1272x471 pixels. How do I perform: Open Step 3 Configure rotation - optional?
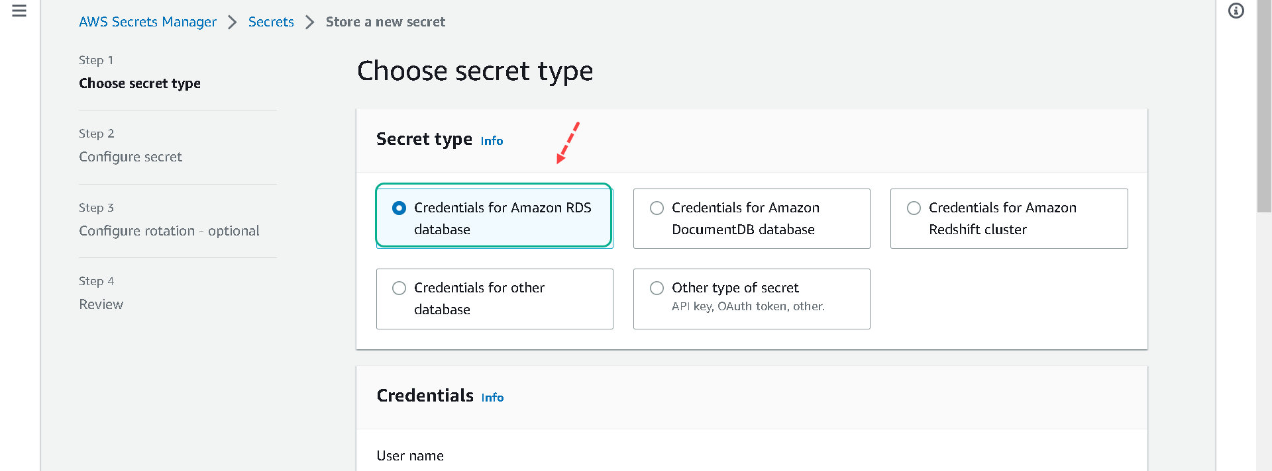[169, 231]
